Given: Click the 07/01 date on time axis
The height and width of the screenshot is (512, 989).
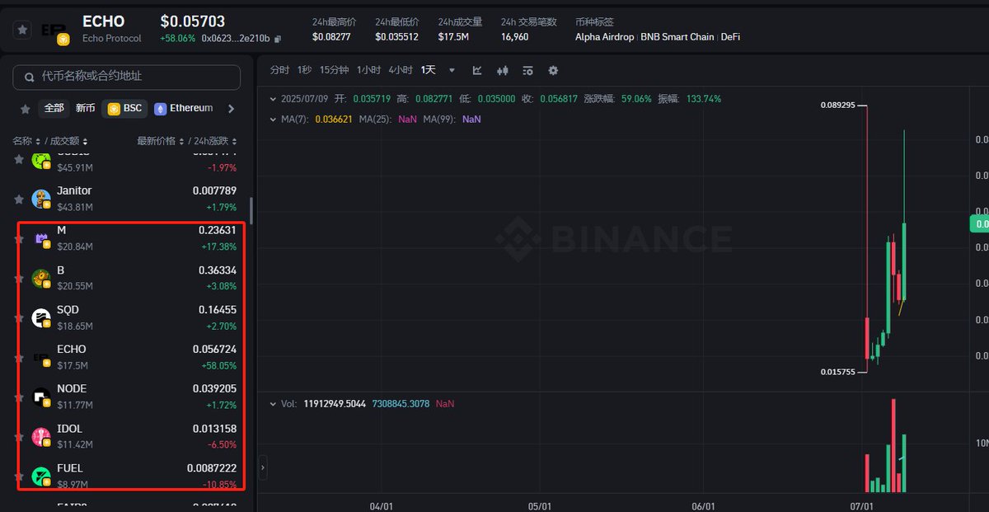Looking at the screenshot, I should 861,506.
